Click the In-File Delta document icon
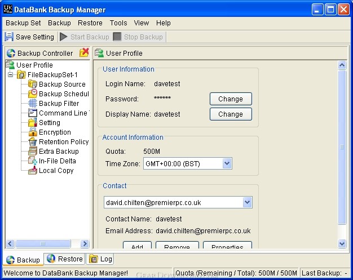The width and height of the screenshot is (353, 280). coord(33,161)
